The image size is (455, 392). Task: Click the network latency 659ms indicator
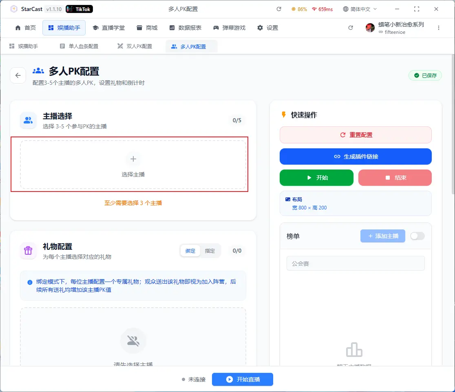click(322, 9)
